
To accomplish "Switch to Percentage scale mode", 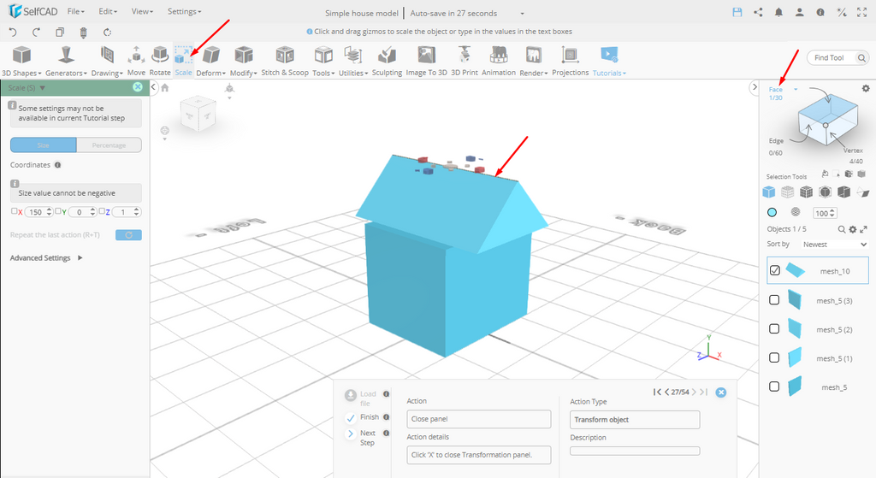I will tap(109, 145).
